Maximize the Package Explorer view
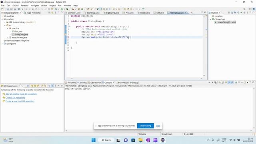 tap(62, 12)
